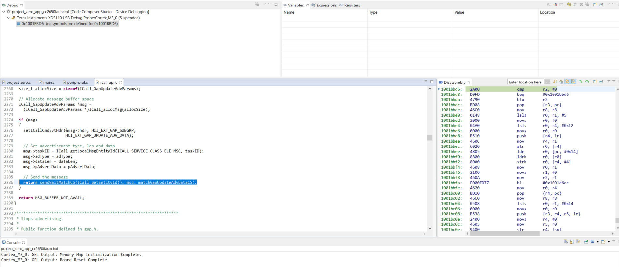The height and width of the screenshot is (267, 619).
Task: Collapse the Texas Instruments XDS110 probe node
Action: click(8, 18)
